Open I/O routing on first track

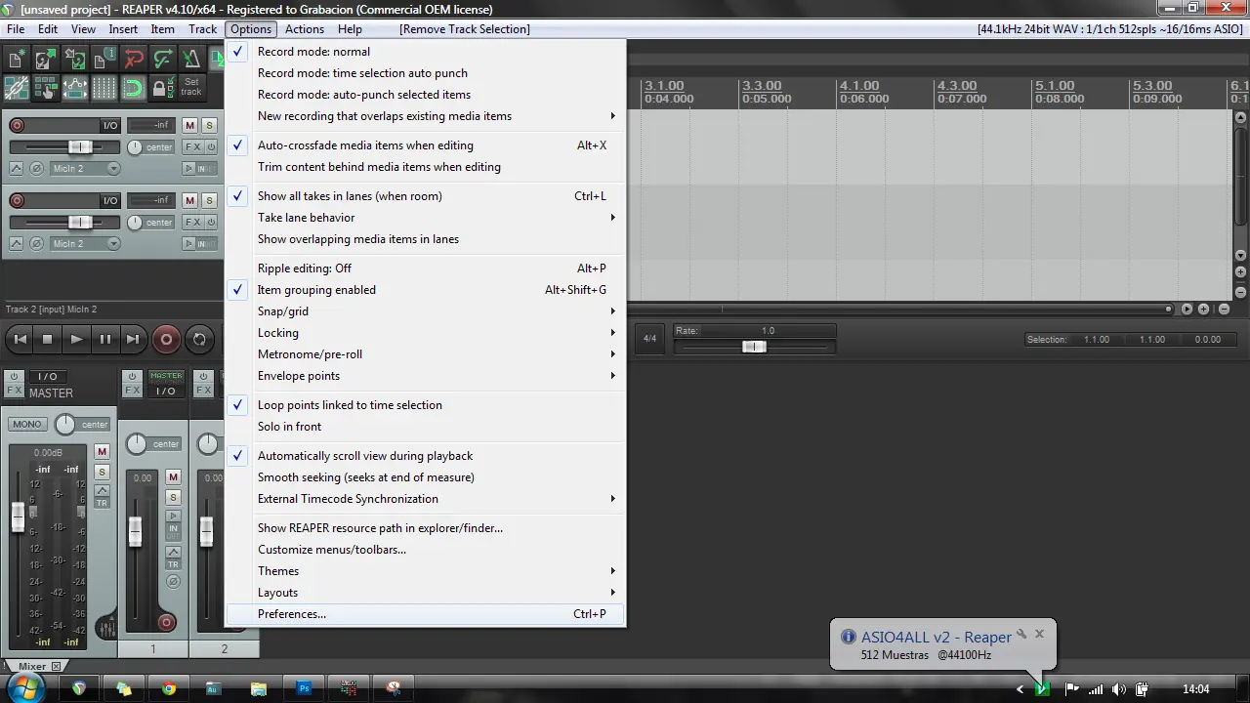110,126
